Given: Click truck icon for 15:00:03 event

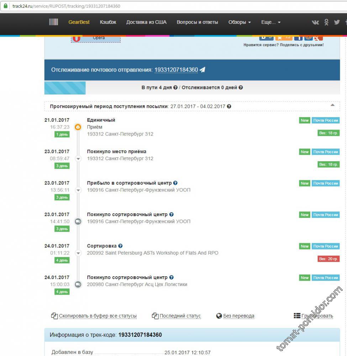Looking at the screenshot, I should pos(78,284).
